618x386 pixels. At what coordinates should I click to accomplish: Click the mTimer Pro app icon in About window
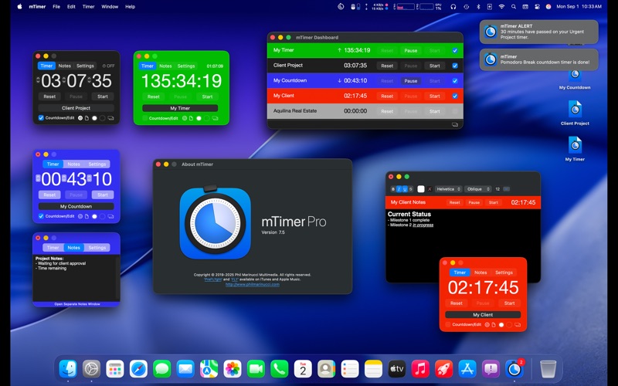pos(216,222)
